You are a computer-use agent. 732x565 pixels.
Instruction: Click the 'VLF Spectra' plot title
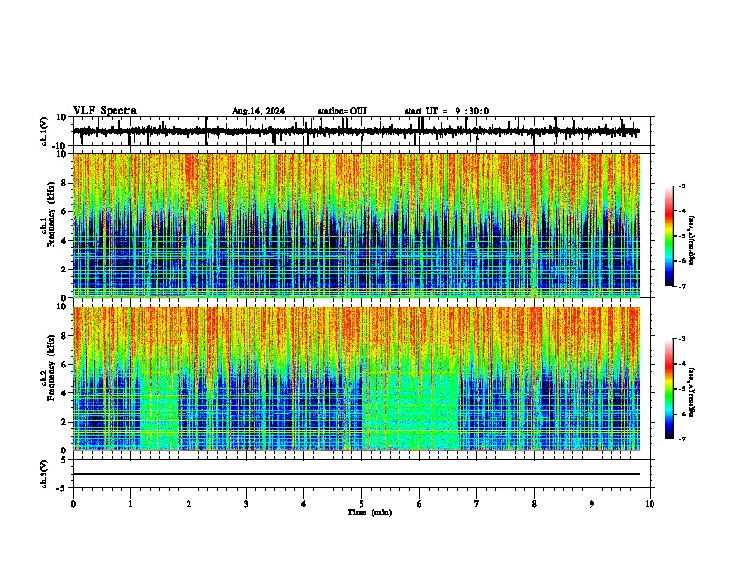[104, 111]
